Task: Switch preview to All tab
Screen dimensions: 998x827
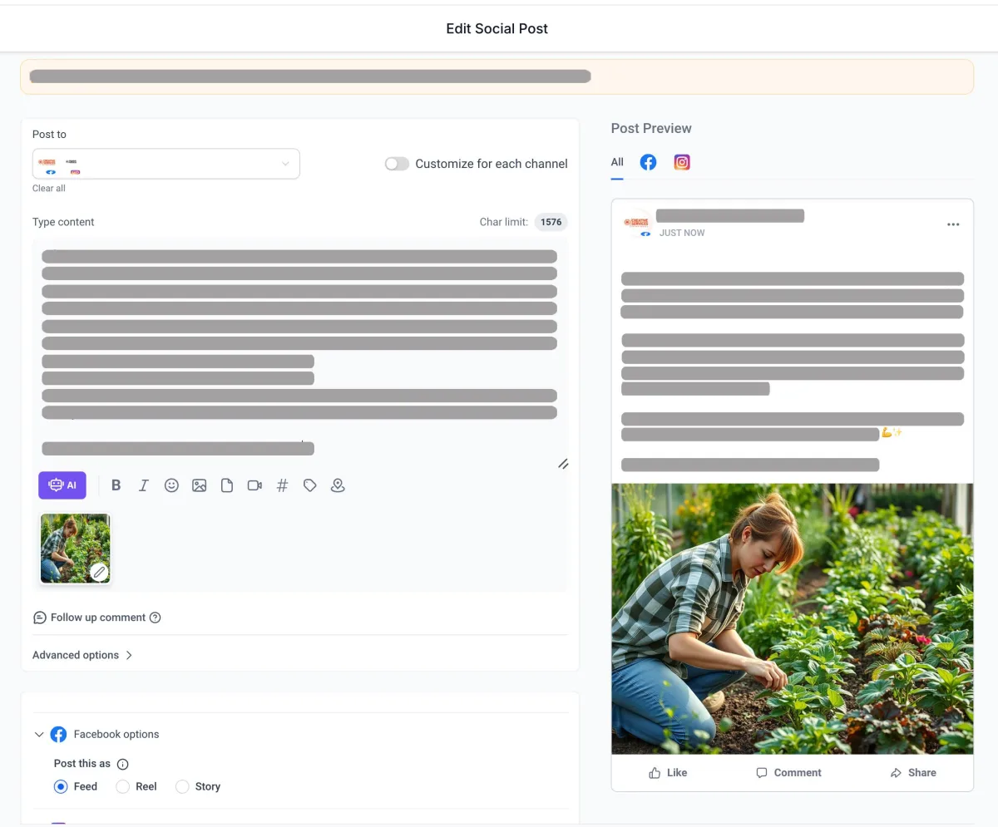Action: click(617, 162)
